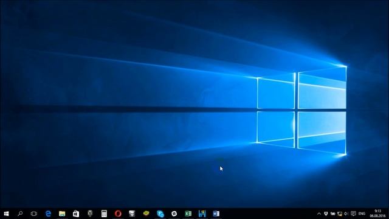
Task: Launch the Opera browser
Action: tap(118, 214)
